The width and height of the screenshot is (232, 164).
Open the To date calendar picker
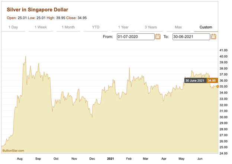pos(213,37)
